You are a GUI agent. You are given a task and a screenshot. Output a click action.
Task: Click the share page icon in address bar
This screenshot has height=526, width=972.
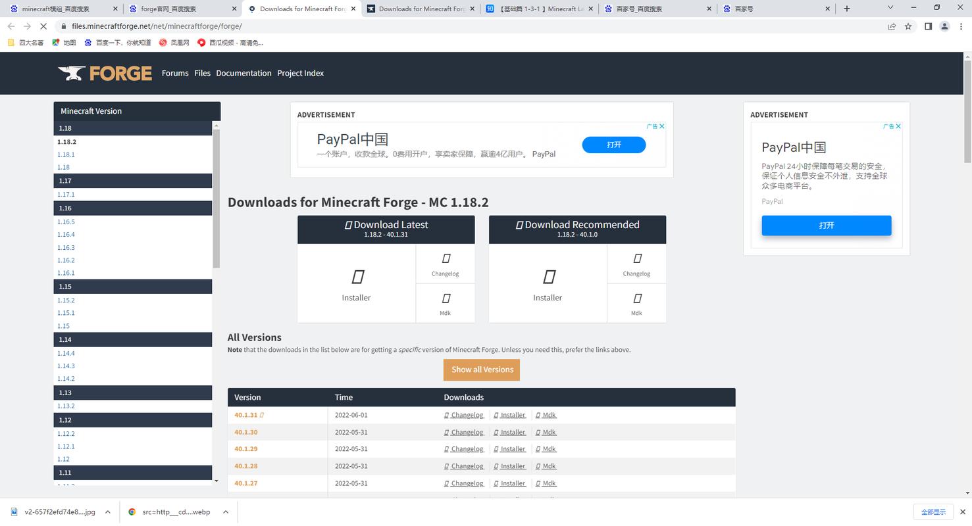(x=892, y=26)
